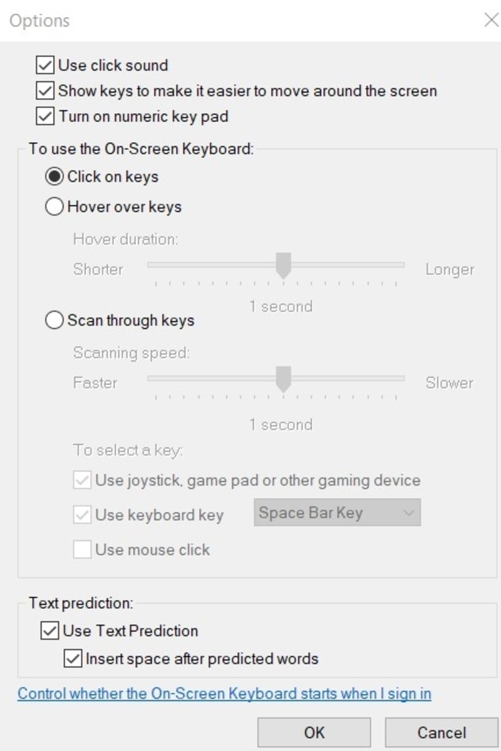Keep Click on keys selected
This screenshot has width=501, height=751.
[54, 176]
